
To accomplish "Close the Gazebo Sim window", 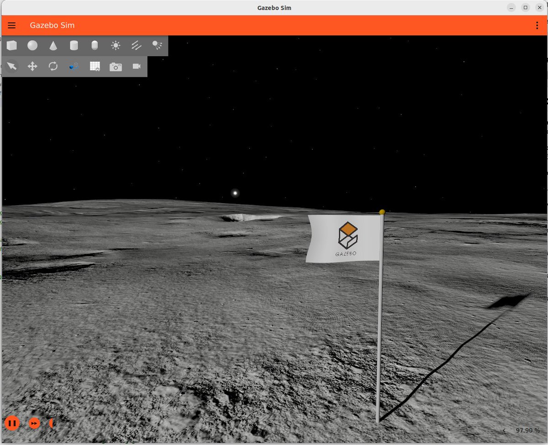I will point(539,7).
